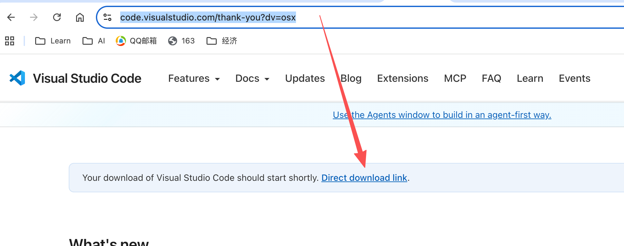Click the Visual Studio Code logo

pos(17,78)
